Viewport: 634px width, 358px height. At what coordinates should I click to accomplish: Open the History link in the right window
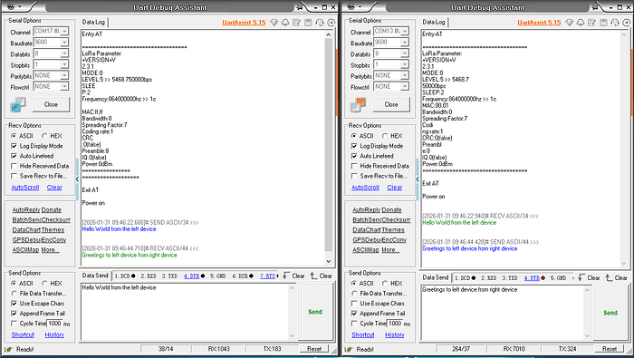[x=394, y=335]
